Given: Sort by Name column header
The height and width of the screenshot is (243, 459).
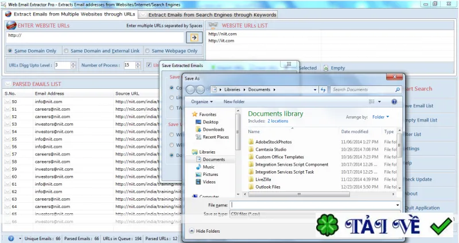Looking at the screenshot, I should click(292, 132).
